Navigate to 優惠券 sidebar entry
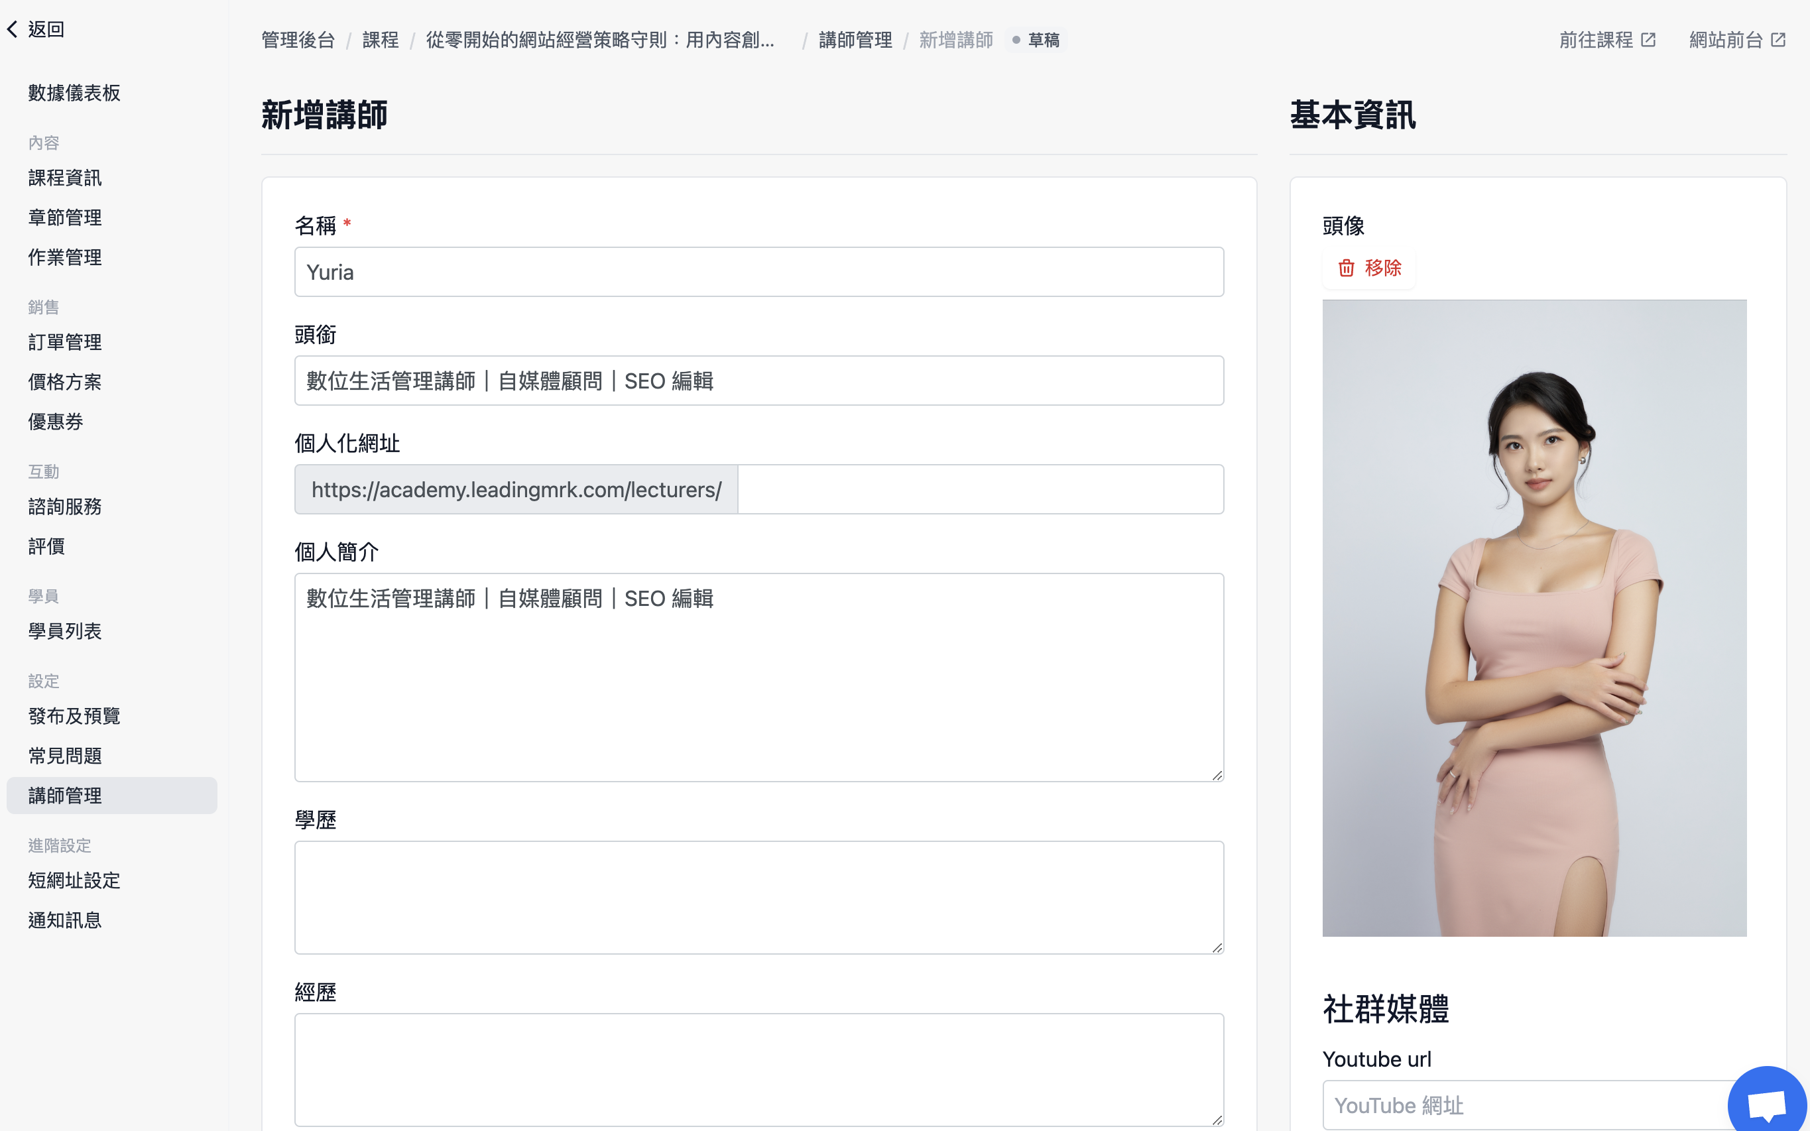Viewport: 1810px width, 1131px height. (55, 422)
